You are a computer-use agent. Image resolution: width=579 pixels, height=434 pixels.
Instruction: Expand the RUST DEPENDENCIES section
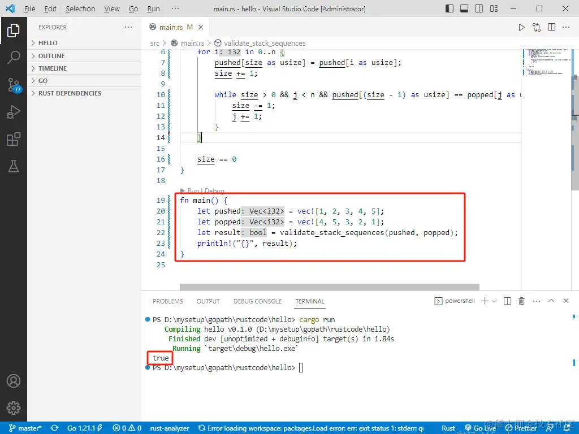coord(84,93)
